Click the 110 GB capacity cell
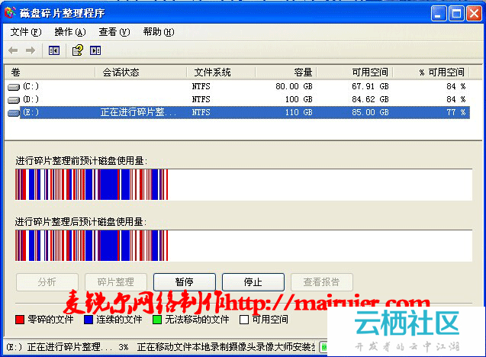 coord(299,112)
